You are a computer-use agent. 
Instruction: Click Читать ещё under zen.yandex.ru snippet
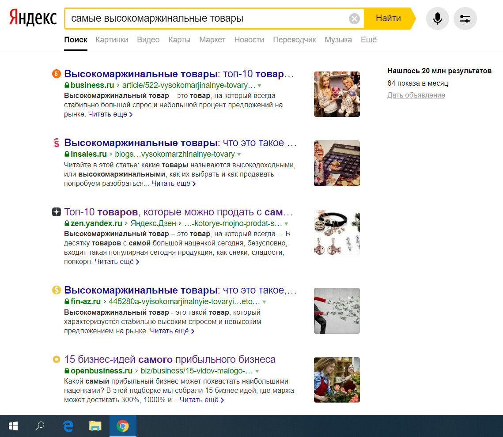pos(117,262)
